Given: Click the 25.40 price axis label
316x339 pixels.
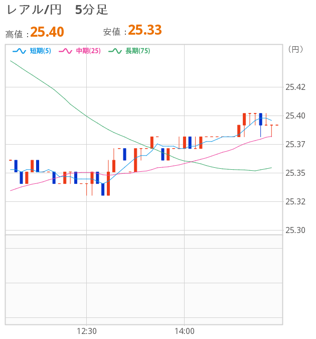Looking at the screenshot, I should pos(295,116).
